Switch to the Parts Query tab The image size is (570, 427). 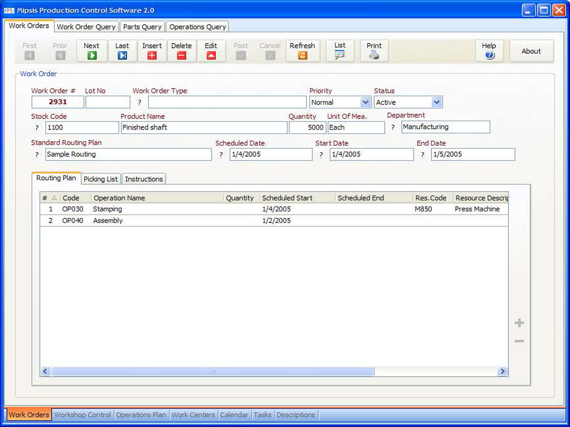142,27
